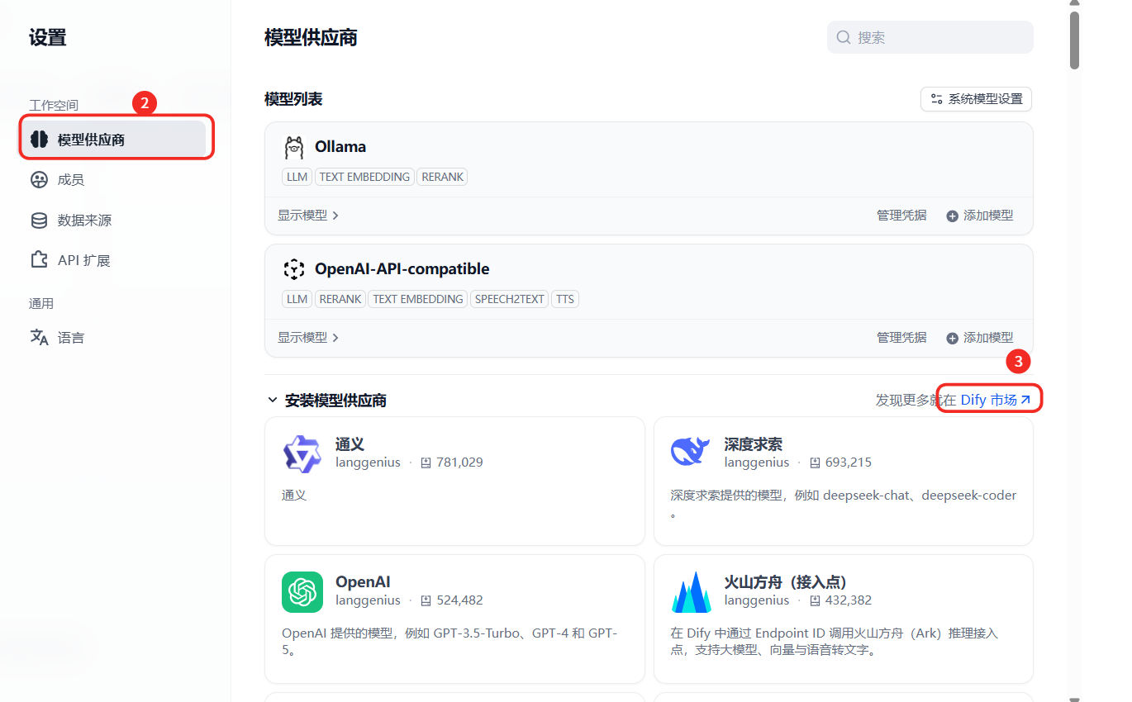The width and height of the screenshot is (1132, 702).
Task: Click the 693,215 download count
Action: pos(849,462)
